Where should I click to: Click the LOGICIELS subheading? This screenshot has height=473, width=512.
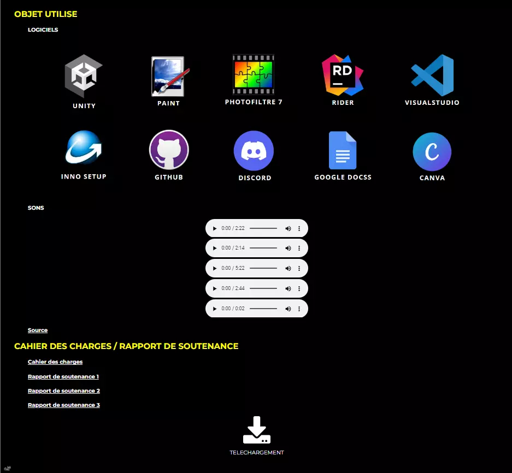(x=43, y=29)
